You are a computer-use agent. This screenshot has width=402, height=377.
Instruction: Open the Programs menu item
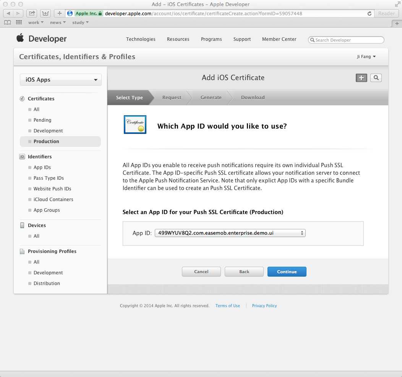tap(211, 39)
